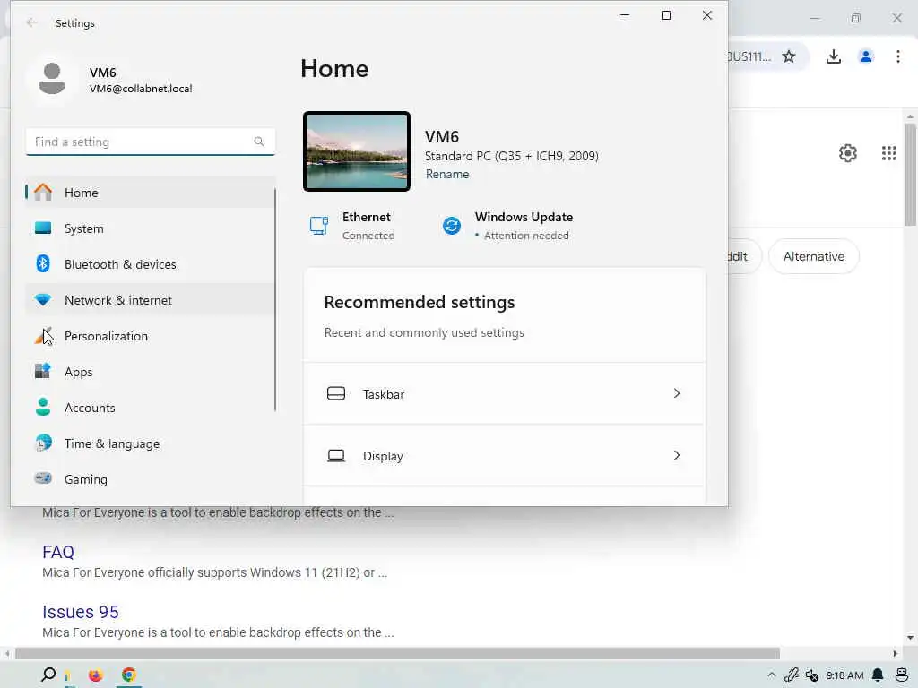This screenshot has height=688, width=918.
Task: Open Chrome three-dot menu
Action: [x=897, y=56]
